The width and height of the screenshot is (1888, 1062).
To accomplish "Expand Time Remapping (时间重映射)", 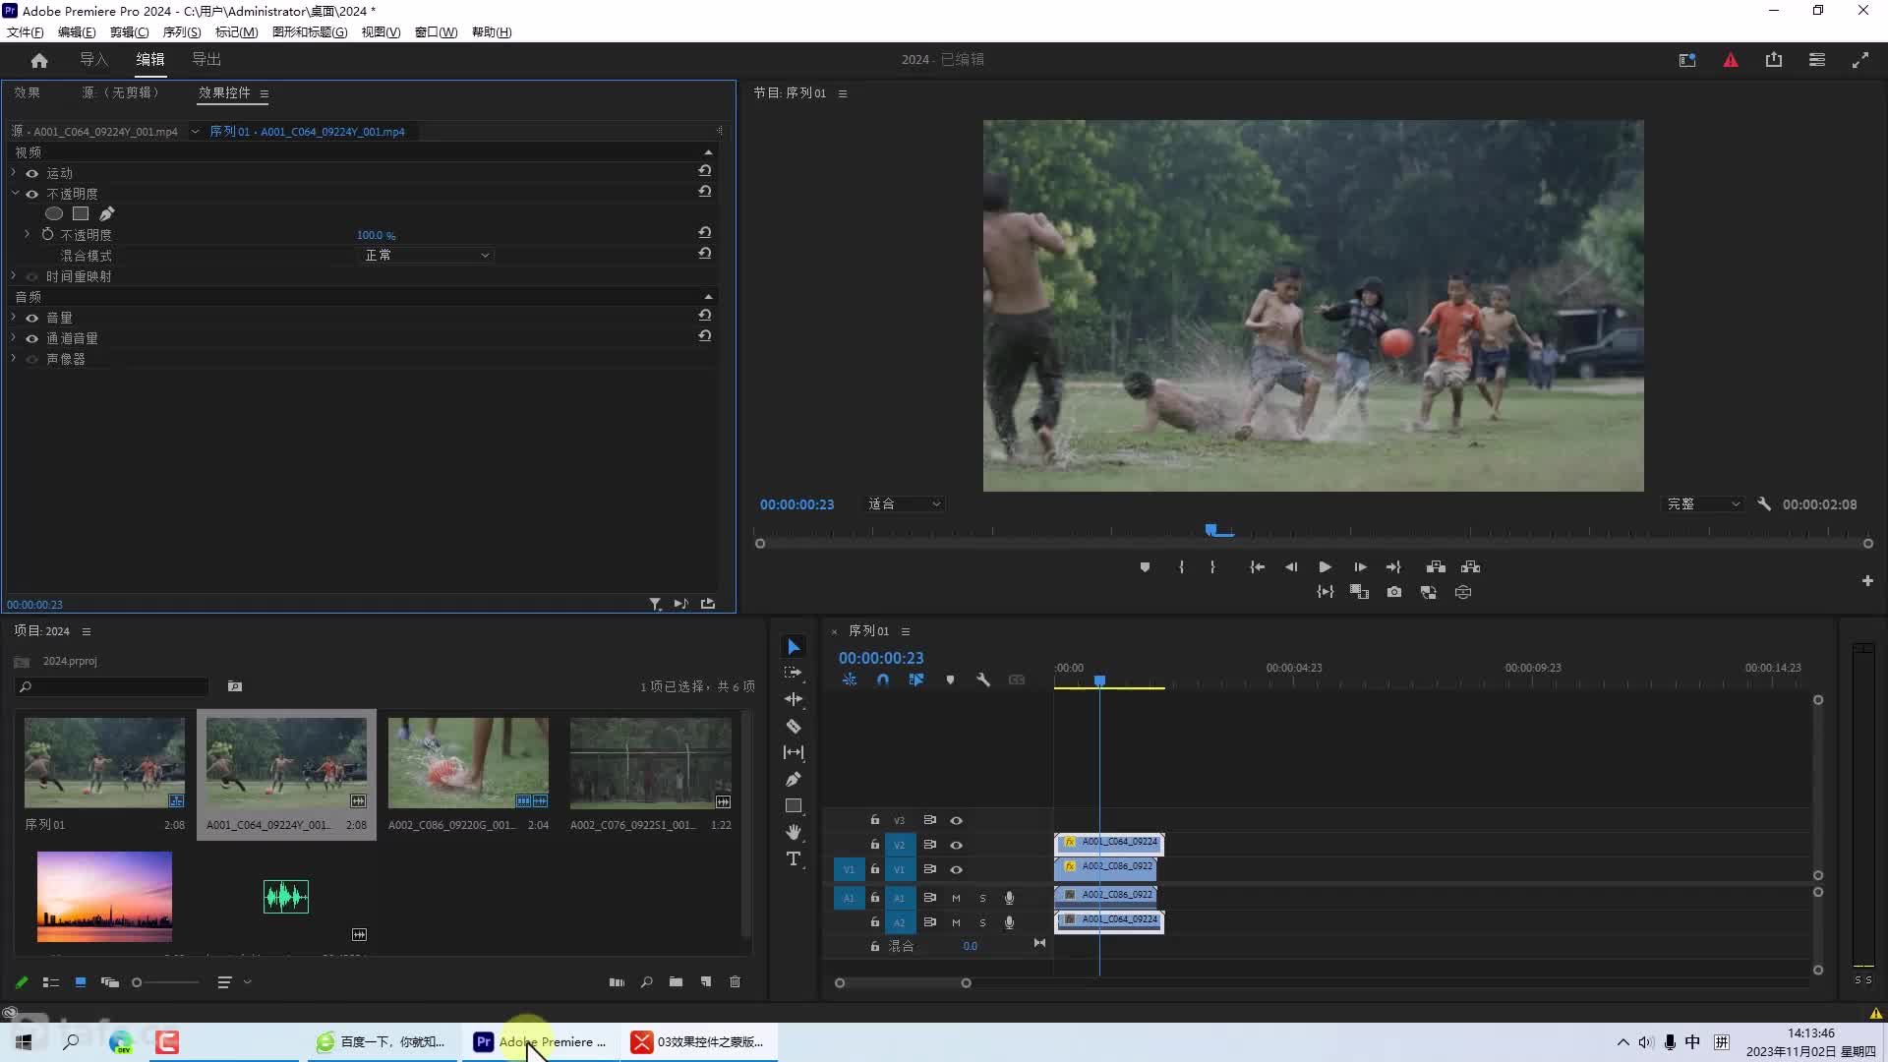I will point(14,275).
